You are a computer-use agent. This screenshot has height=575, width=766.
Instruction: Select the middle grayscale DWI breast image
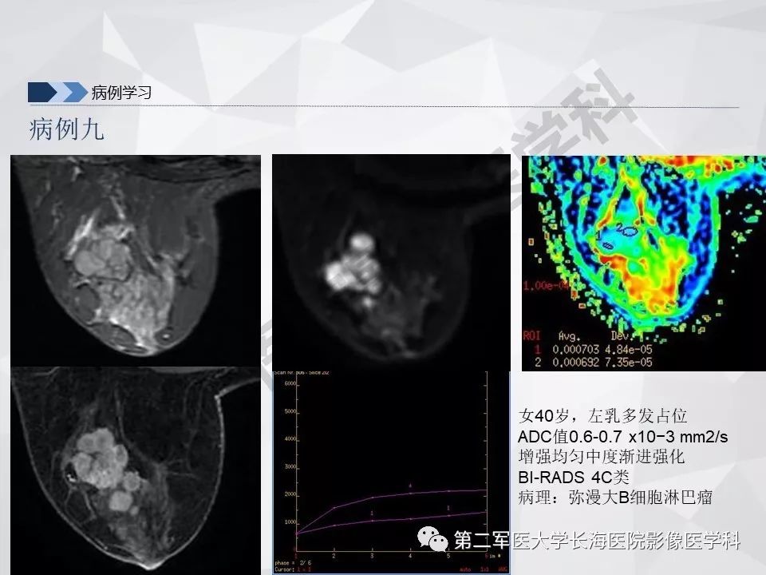click(x=391, y=262)
